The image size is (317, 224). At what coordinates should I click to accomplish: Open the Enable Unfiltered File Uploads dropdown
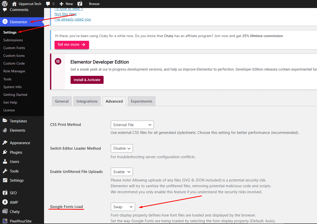pyautogui.click(x=122, y=172)
